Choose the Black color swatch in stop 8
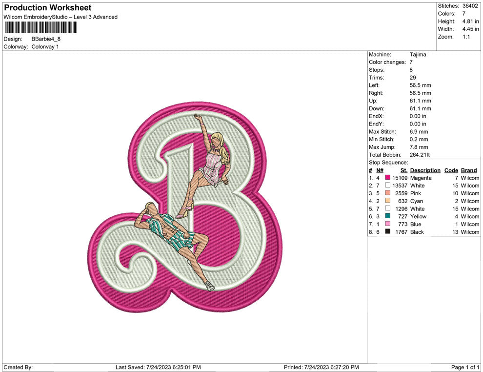483x372 pixels. (x=388, y=232)
